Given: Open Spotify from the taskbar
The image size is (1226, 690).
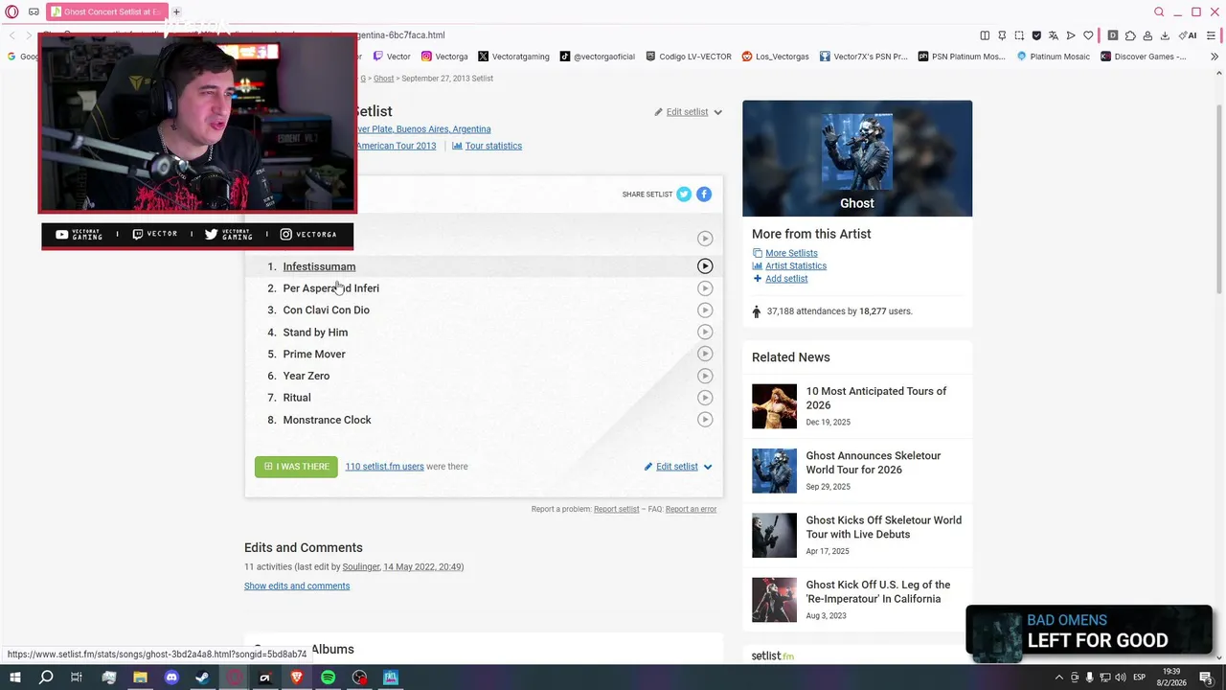Looking at the screenshot, I should point(328,678).
